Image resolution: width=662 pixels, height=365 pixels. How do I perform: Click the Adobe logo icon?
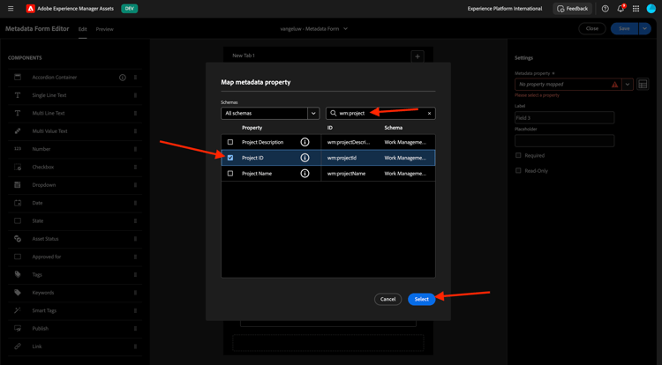30,9
